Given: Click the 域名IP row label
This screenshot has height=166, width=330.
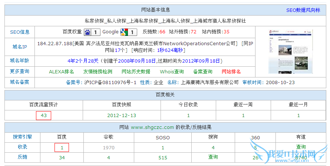Looking at the screenshot, I should coord(20,47).
